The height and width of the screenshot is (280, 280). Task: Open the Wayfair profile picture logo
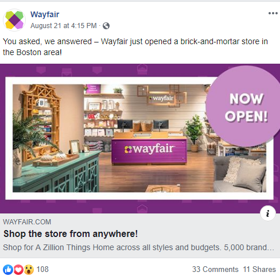[14, 20]
